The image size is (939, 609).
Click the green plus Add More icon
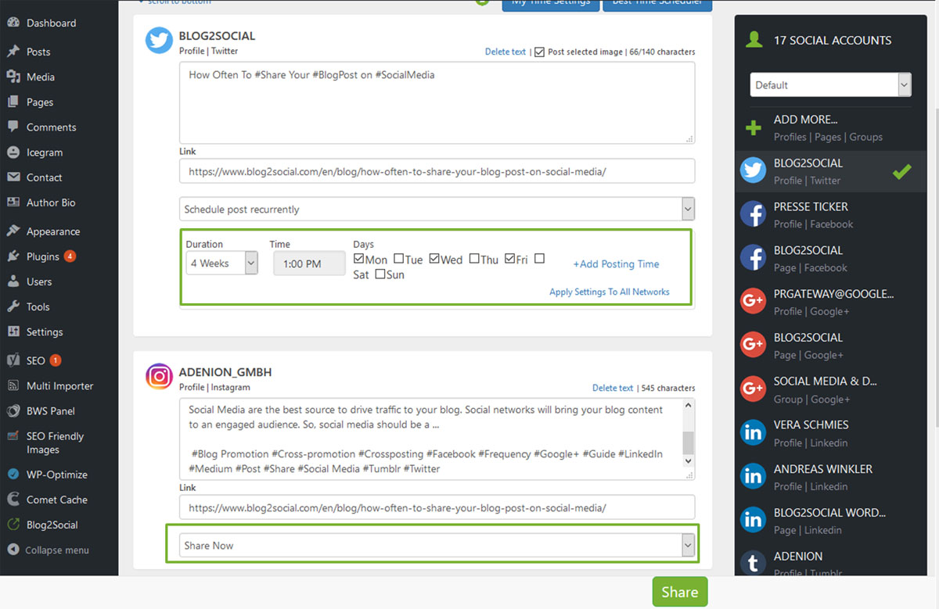pyautogui.click(x=754, y=127)
